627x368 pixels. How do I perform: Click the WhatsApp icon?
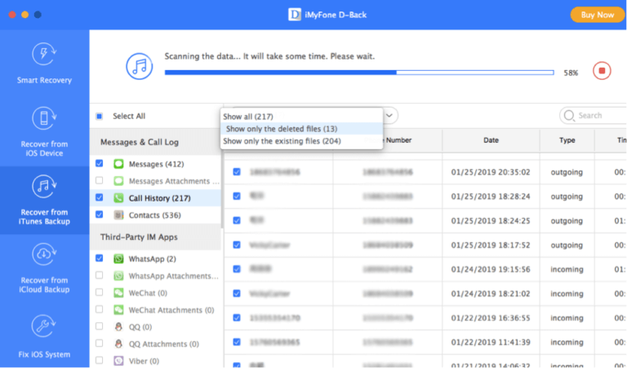[x=118, y=259]
